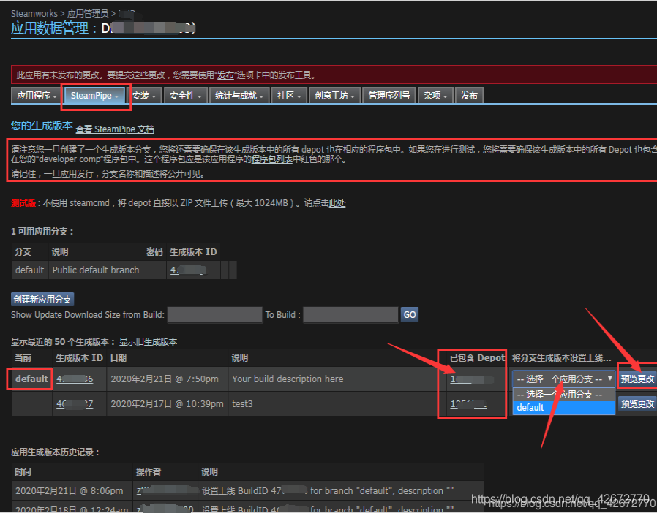Open depot link of test3 build
Viewport: 657px width, 513px height.
[x=468, y=404]
